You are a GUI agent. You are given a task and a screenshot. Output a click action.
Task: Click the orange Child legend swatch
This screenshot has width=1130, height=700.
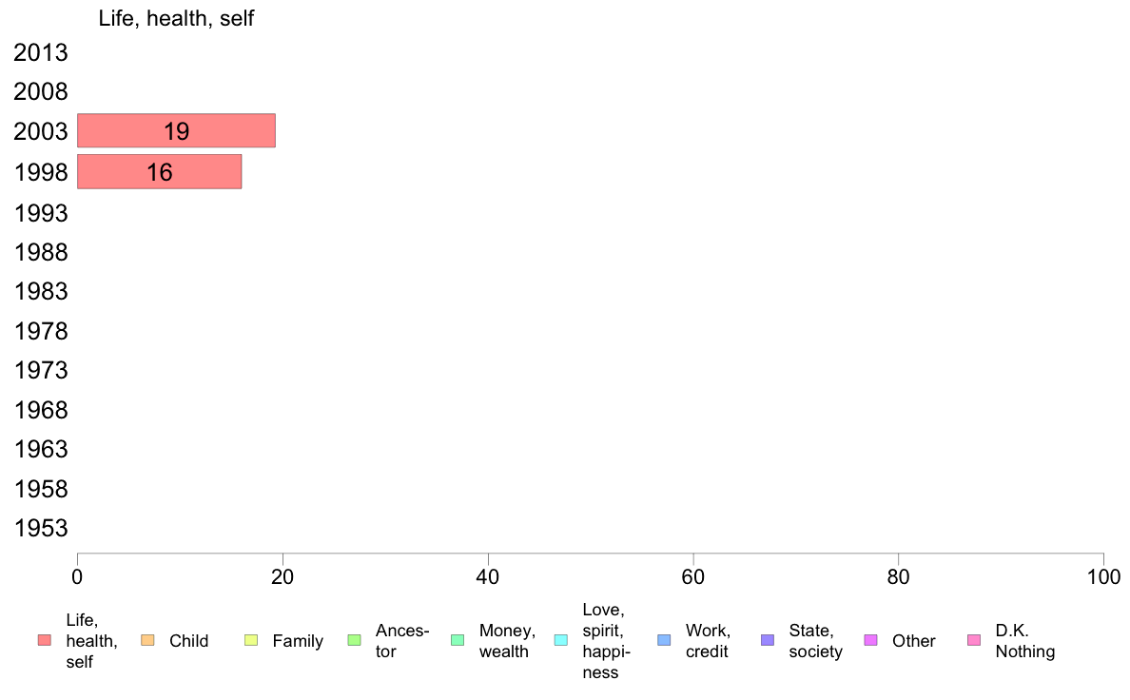(147, 640)
